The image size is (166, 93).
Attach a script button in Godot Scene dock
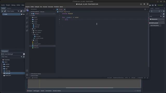pos(21,11)
